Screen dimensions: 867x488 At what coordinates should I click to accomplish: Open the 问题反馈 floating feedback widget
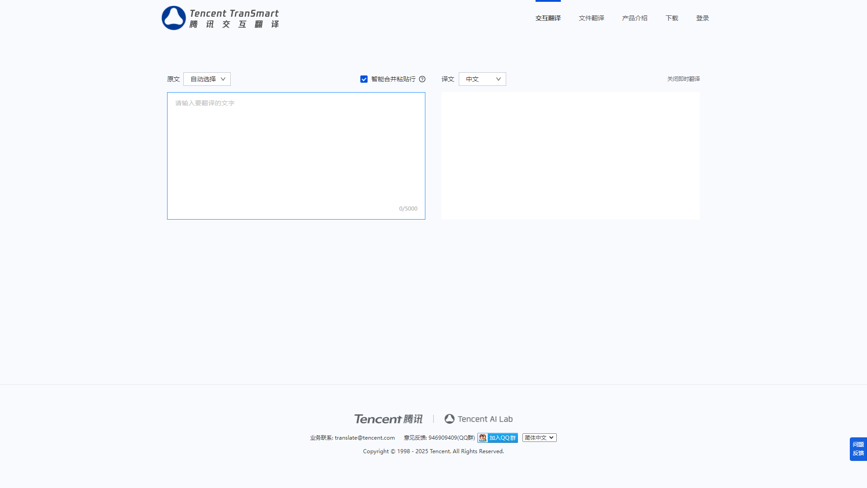pos(858,449)
